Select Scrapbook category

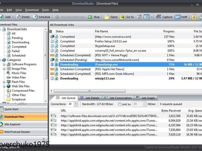pyautogui.click(x=19, y=99)
